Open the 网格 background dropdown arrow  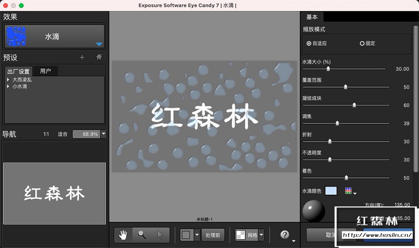[x=261, y=235]
